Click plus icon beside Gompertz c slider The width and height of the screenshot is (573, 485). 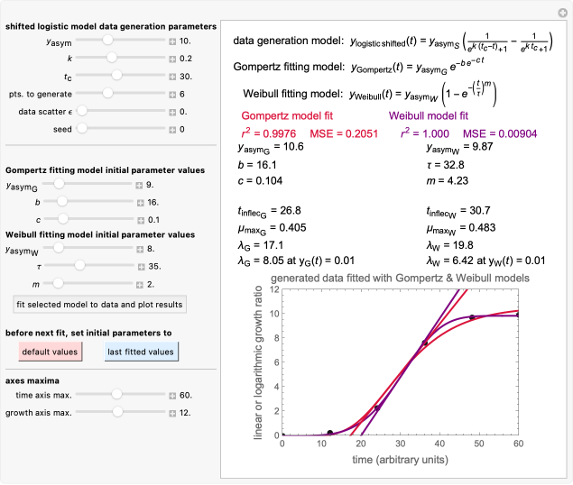point(140,219)
